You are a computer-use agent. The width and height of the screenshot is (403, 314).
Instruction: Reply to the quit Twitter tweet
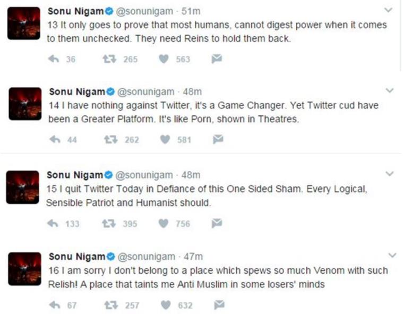tap(53, 223)
